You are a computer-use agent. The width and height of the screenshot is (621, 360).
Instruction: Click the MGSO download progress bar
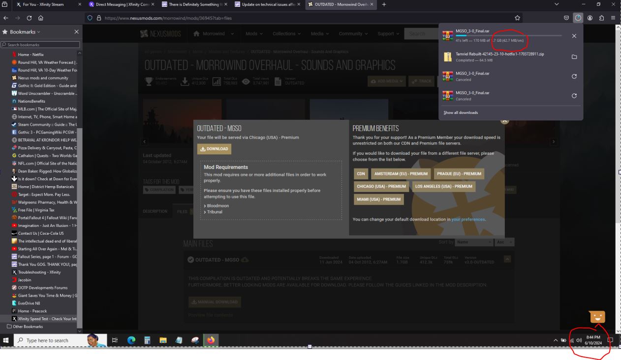tap(508, 35)
